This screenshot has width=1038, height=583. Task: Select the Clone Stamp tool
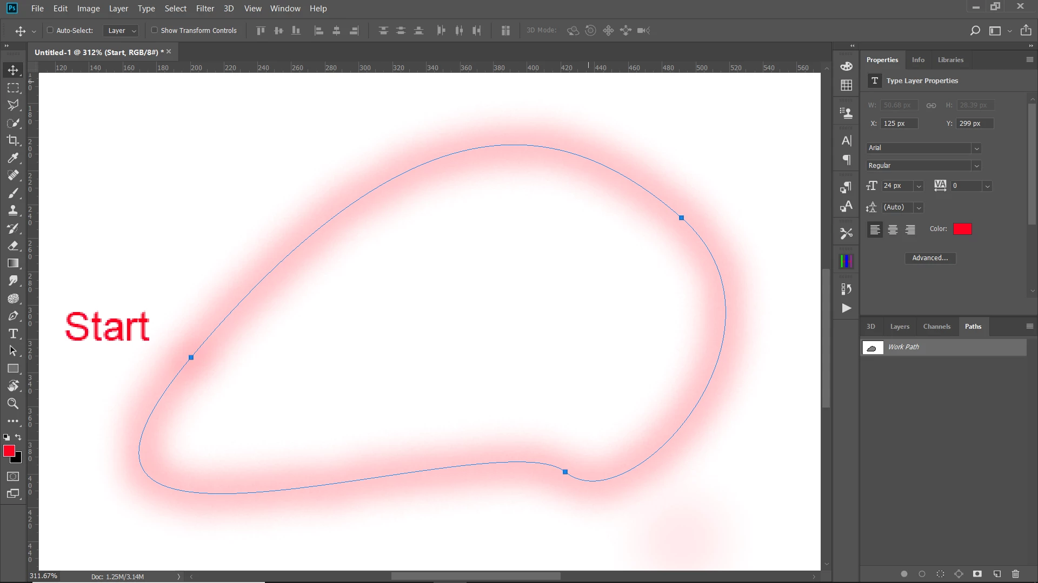[x=13, y=211]
